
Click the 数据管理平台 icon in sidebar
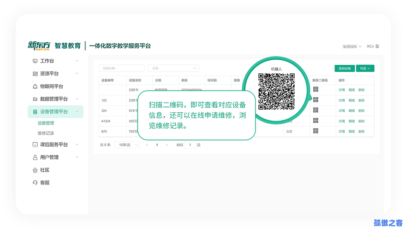35,99
